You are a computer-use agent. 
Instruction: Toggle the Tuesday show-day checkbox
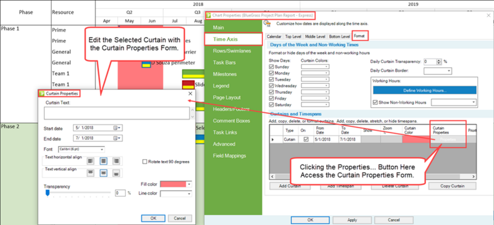272,80
